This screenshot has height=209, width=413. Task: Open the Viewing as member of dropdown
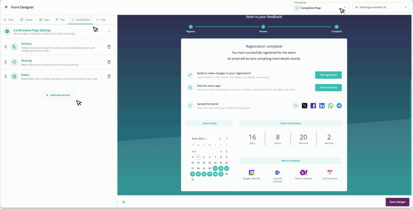pos(381,7)
